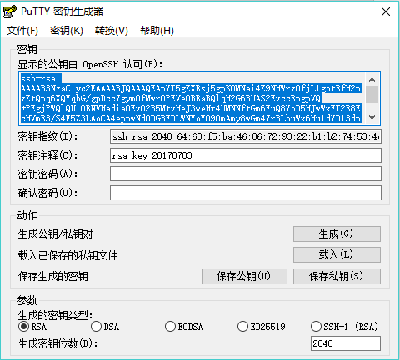Image resolution: width=400 pixels, height=360 pixels.
Task: Click the public key scrollbar up arrow
Action: tap(372, 80)
